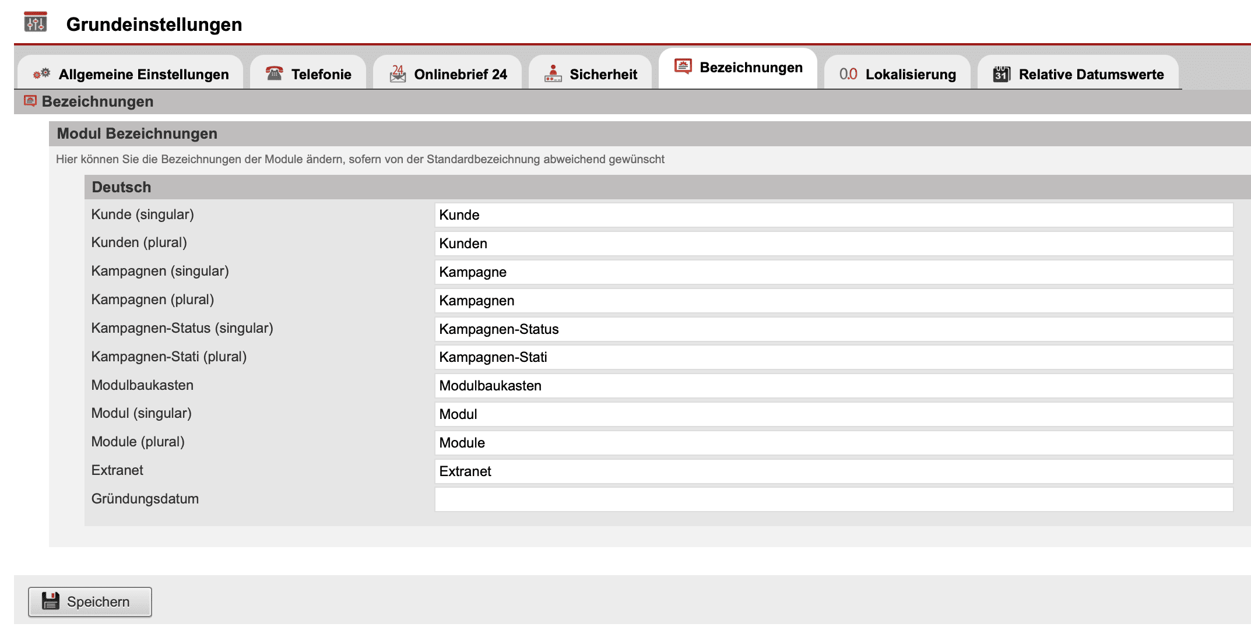Click the Extranet input field

click(x=834, y=471)
